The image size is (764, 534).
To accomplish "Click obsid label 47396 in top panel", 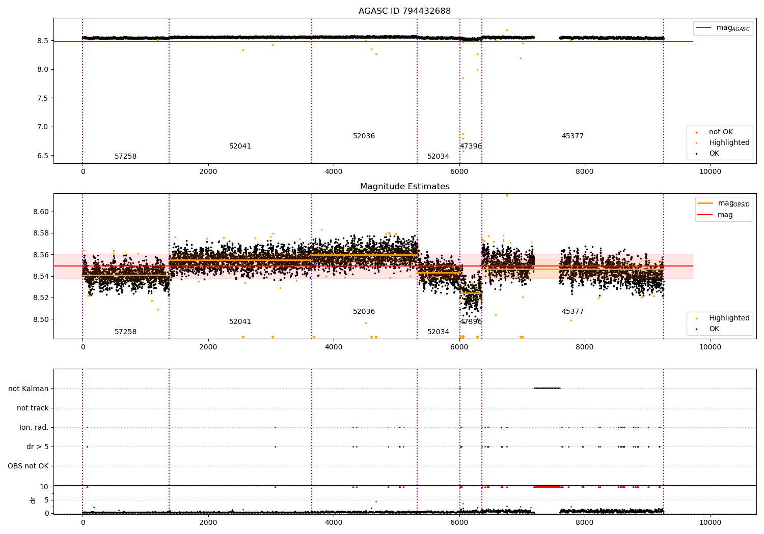I will (x=471, y=146).
